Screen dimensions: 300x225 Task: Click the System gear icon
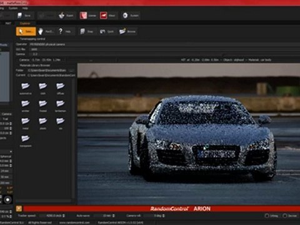[125, 16]
